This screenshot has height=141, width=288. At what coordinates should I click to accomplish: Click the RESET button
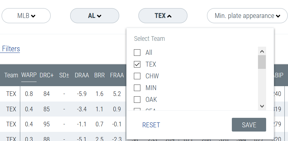click(151, 125)
